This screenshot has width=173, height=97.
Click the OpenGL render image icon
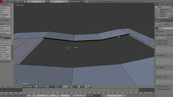pos(89,87)
